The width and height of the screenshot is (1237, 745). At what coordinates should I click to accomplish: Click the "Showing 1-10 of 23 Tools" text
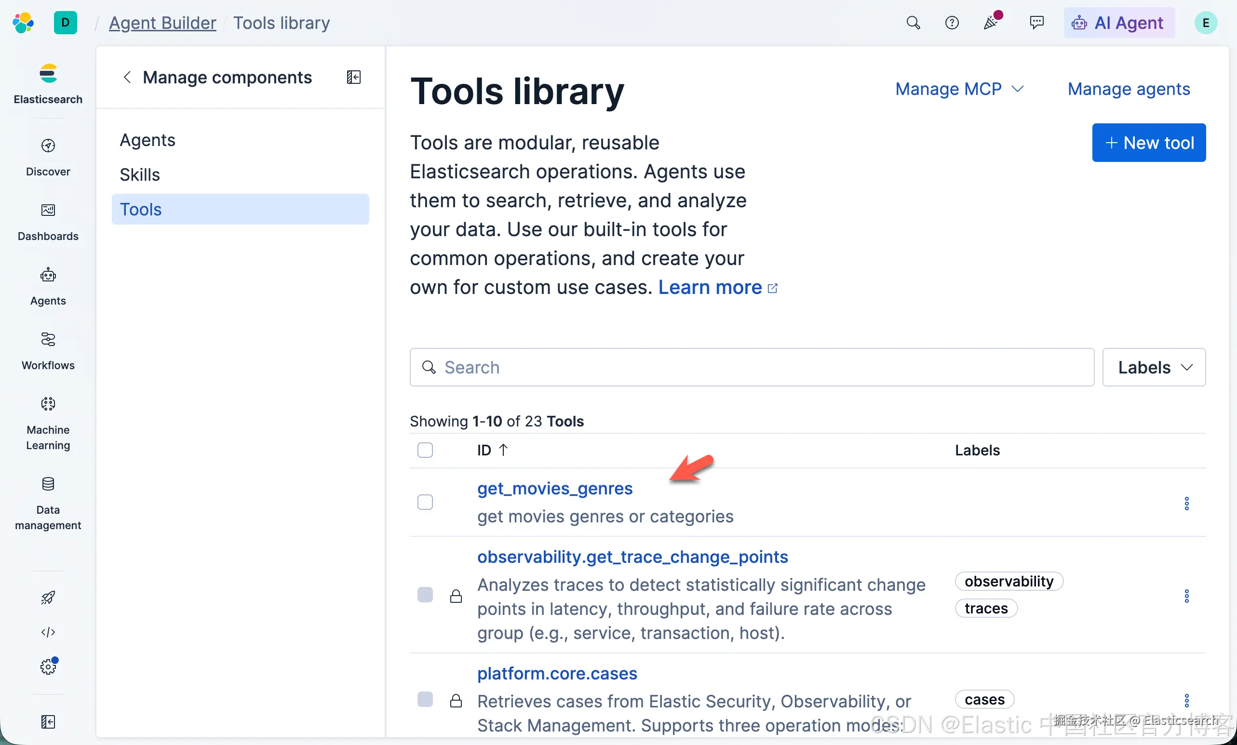pos(497,421)
